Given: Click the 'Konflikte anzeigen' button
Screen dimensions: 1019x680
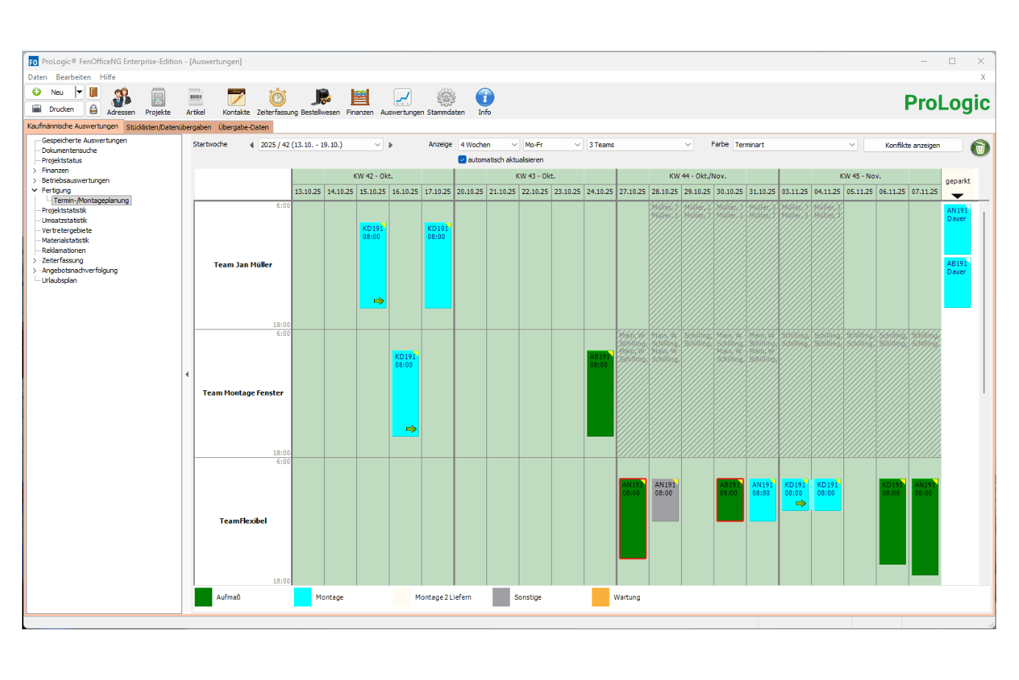Looking at the screenshot, I should tap(912, 146).
